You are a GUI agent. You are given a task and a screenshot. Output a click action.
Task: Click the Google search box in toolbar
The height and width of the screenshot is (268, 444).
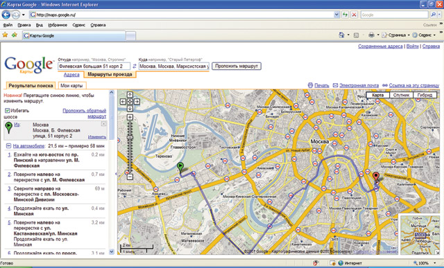394,15
